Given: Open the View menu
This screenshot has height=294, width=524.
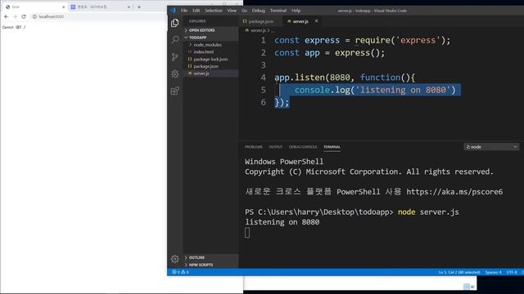Looking at the screenshot, I should (x=232, y=11).
